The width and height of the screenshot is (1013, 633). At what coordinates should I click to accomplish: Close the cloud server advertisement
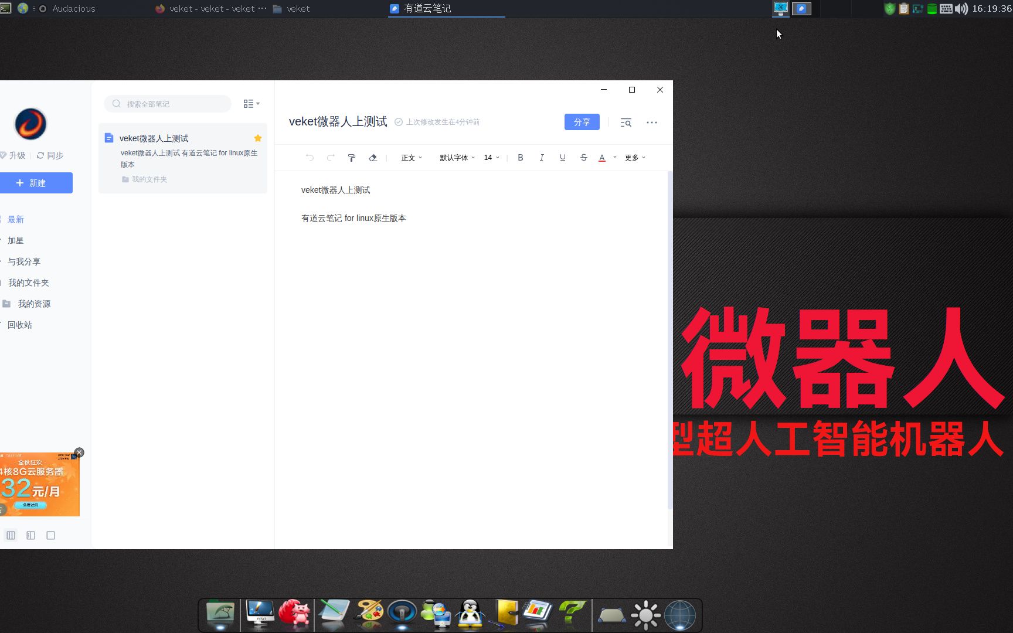pos(79,452)
